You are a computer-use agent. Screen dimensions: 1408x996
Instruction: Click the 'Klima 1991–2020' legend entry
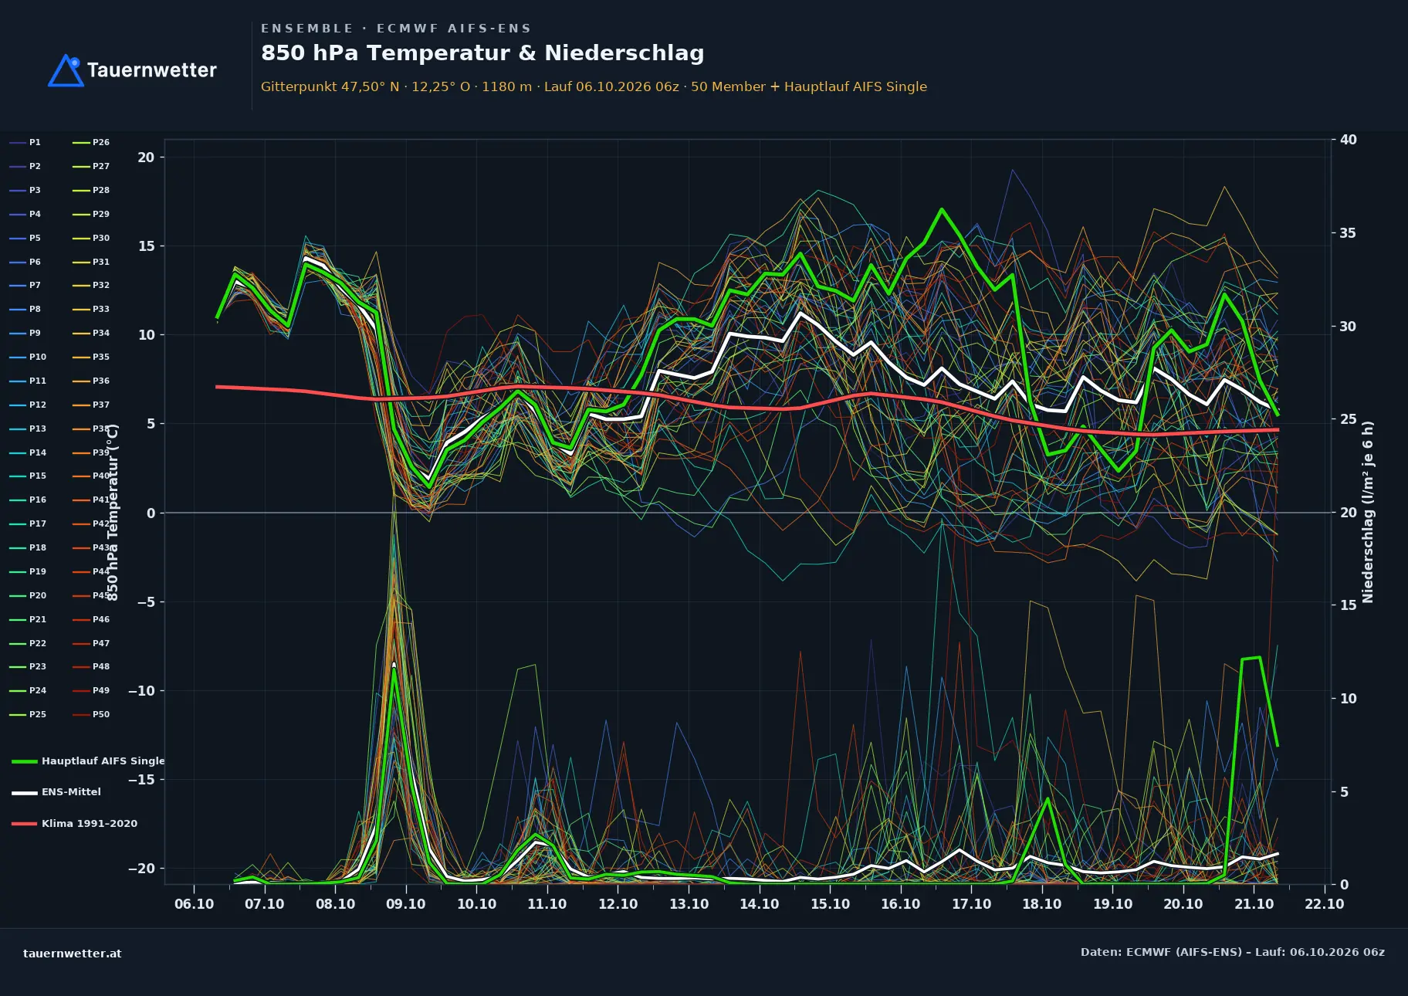tap(75, 824)
